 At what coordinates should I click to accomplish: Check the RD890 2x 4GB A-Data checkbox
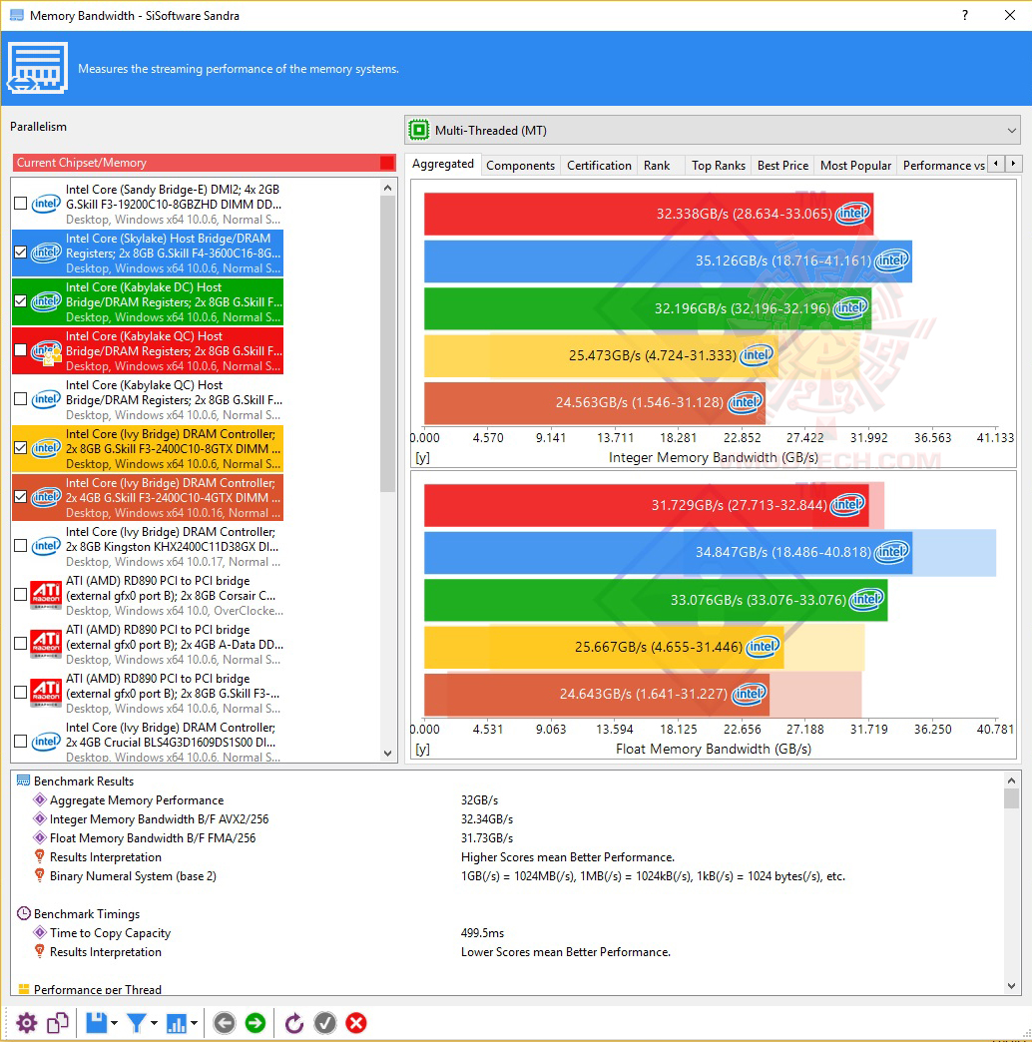21,644
